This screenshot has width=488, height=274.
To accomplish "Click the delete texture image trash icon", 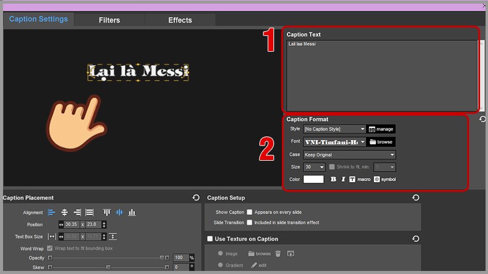I will point(278,254).
